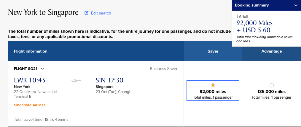
Task: Expand the FLIGHT SQ21 details chevron
Action: click(x=42, y=69)
